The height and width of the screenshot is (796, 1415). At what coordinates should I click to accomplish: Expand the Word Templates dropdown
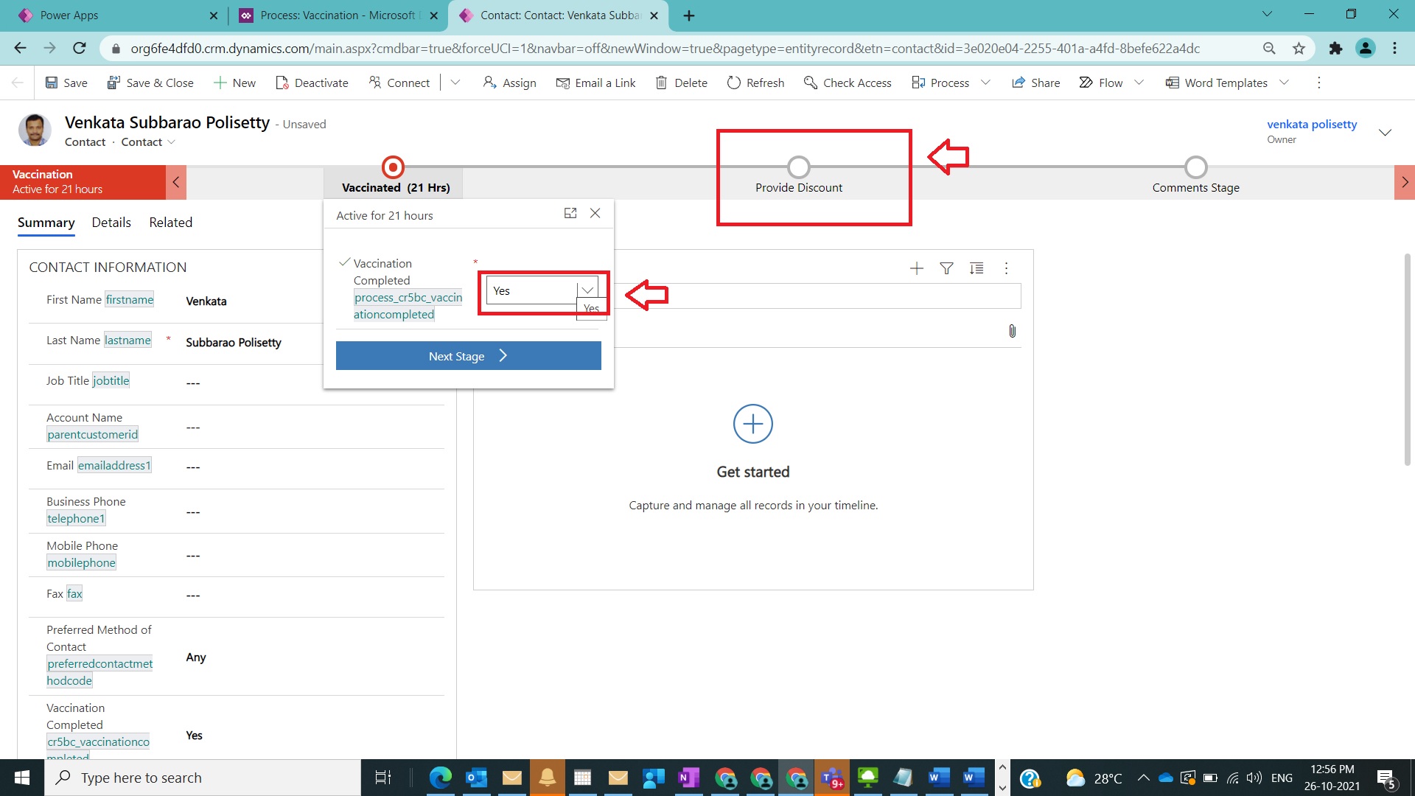(x=1284, y=83)
